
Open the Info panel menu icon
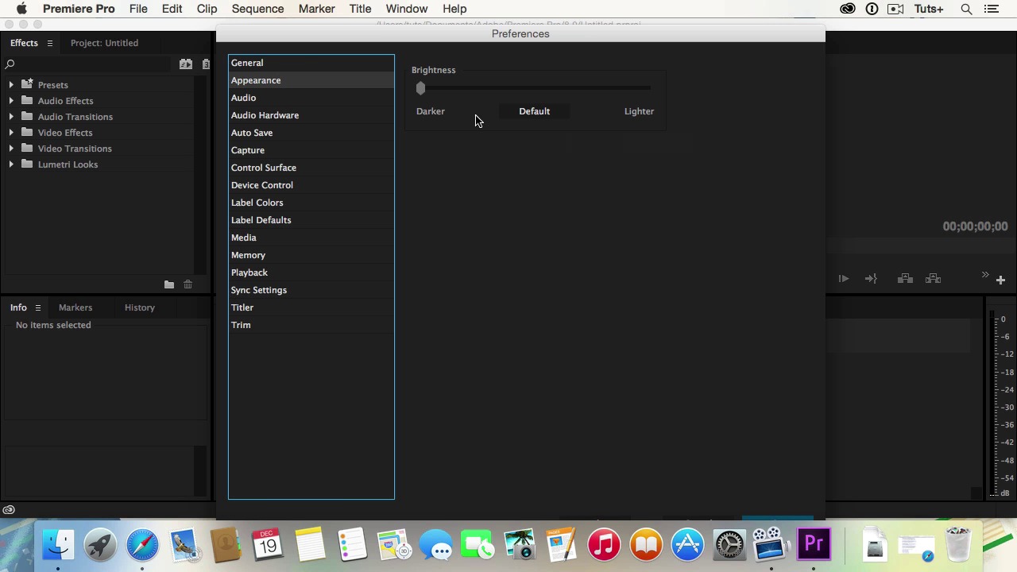click(37, 307)
